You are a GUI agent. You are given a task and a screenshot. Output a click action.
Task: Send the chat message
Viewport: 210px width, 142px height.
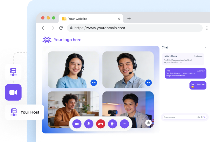click(204, 117)
